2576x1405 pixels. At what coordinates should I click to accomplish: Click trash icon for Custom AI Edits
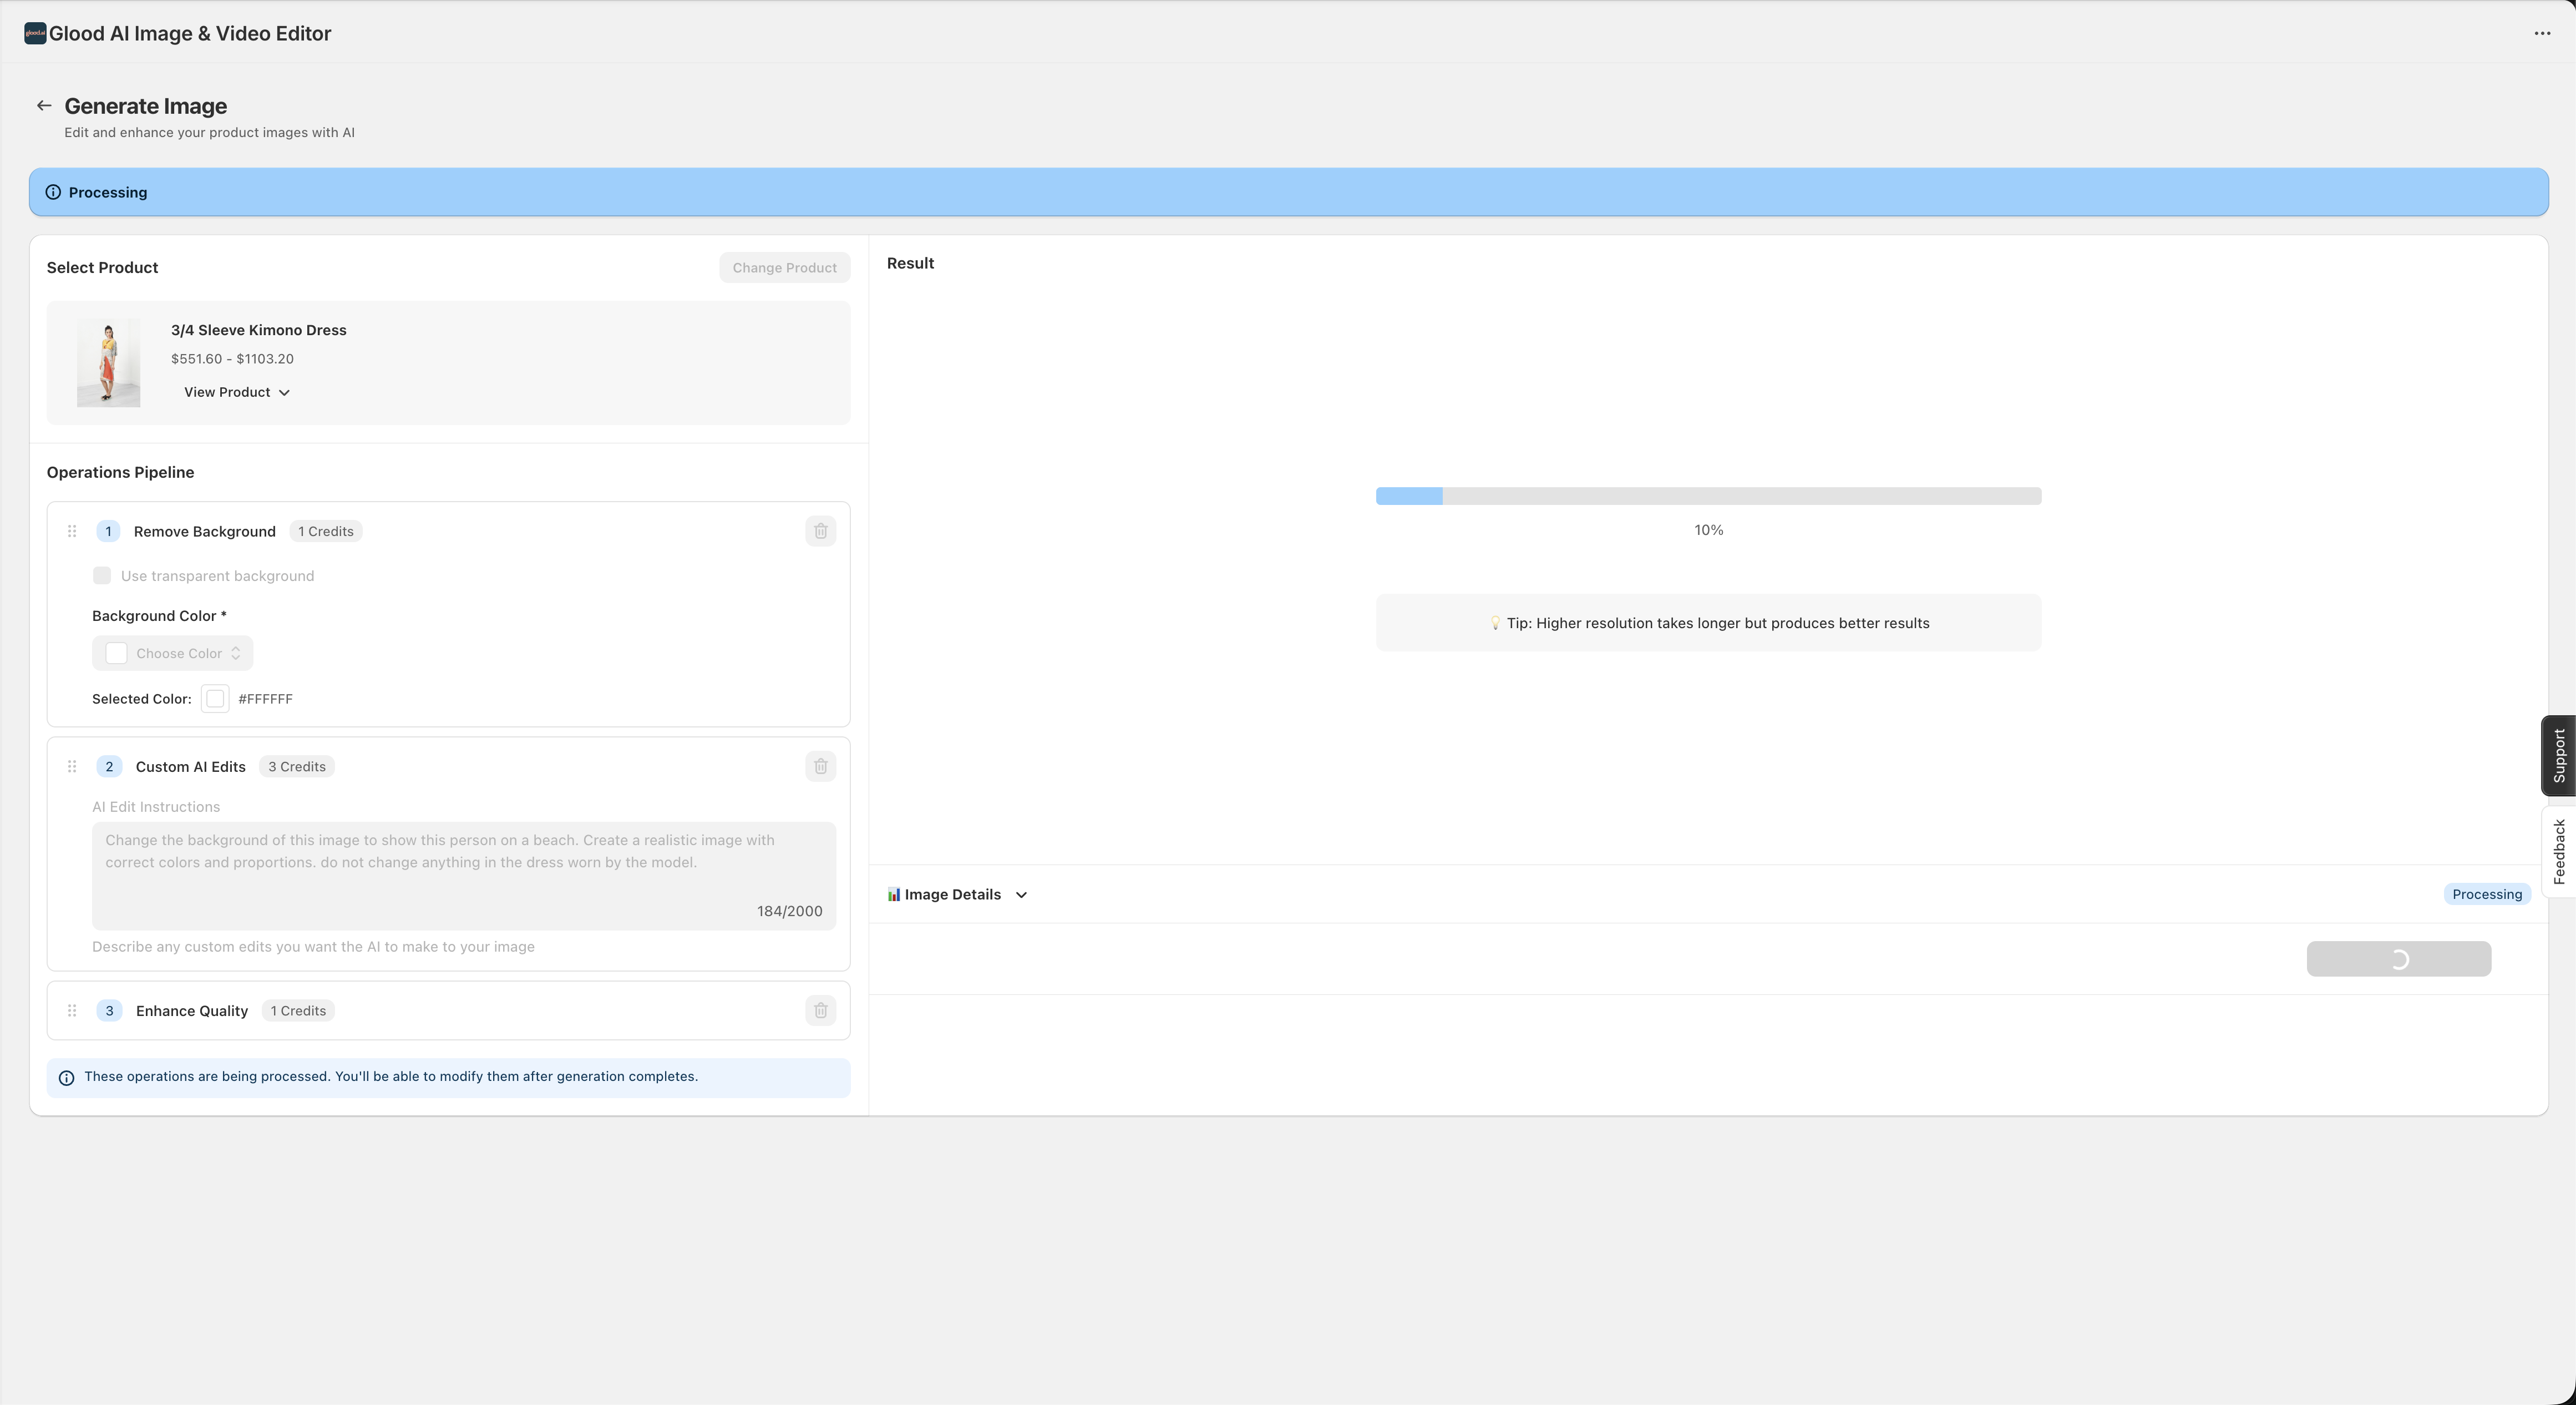pyautogui.click(x=820, y=766)
